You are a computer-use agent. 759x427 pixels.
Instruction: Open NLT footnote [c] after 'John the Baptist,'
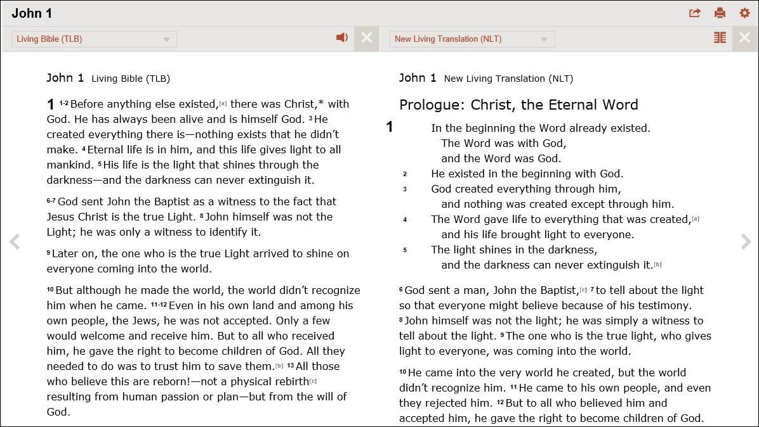pos(583,290)
